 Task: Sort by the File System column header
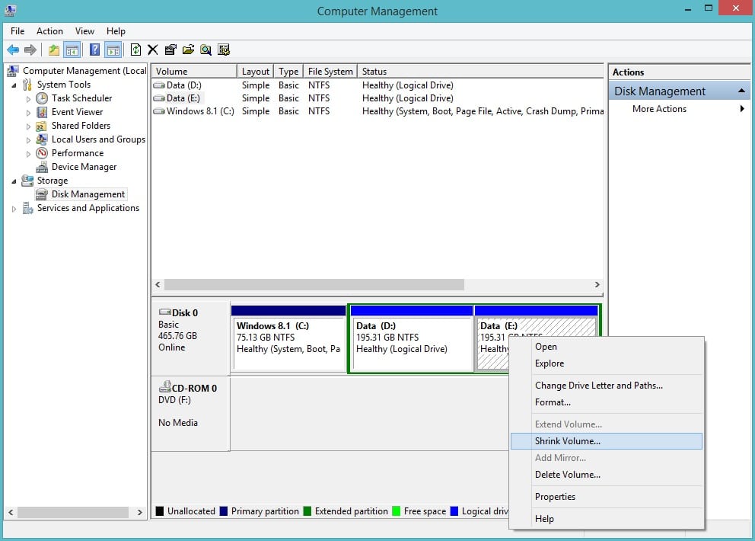coord(330,72)
